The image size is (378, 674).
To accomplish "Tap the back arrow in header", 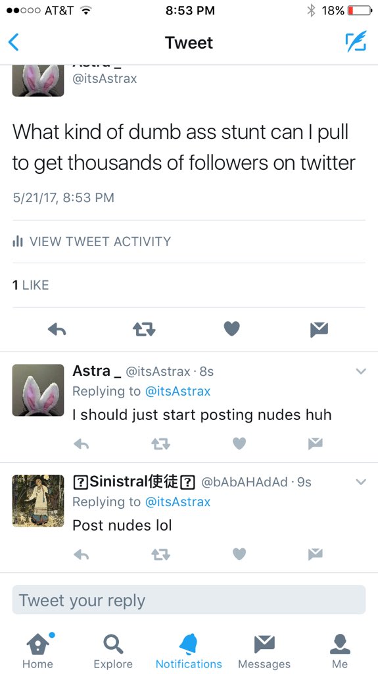I will 14,43.
